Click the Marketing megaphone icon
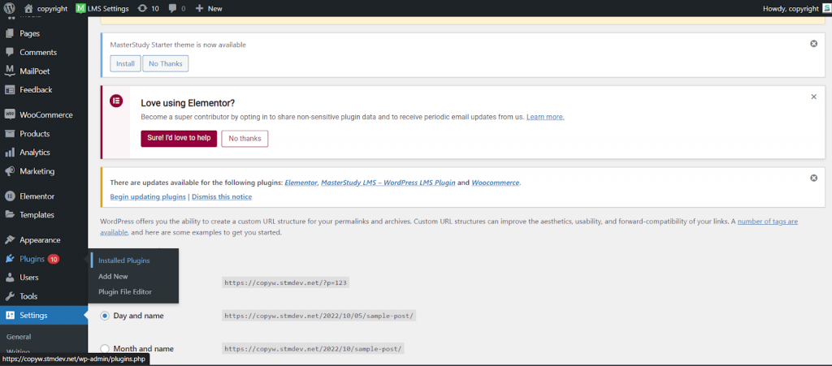Viewport: 832px width, 366px height. pos(10,172)
